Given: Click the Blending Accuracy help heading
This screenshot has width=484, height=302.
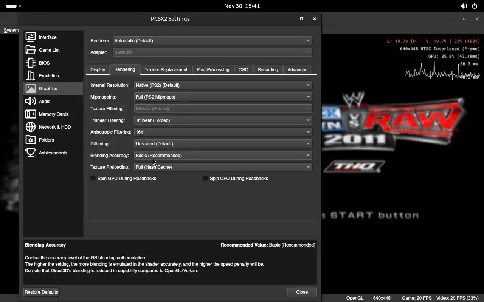Looking at the screenshot, I should 45,245.
